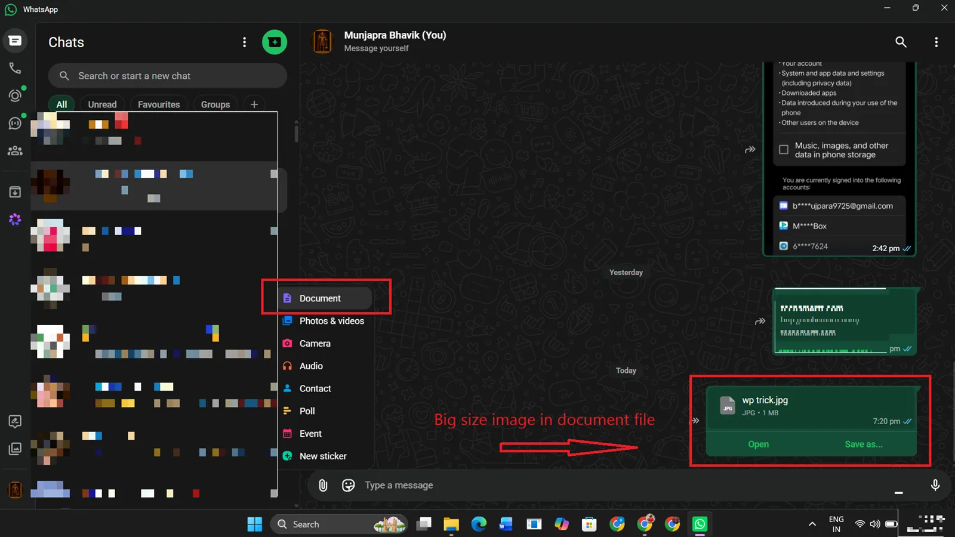The width and height of the screenshot is (955, 537).
Task: Open the Channels icon in sidebar
Action: [x=15, y=123]
